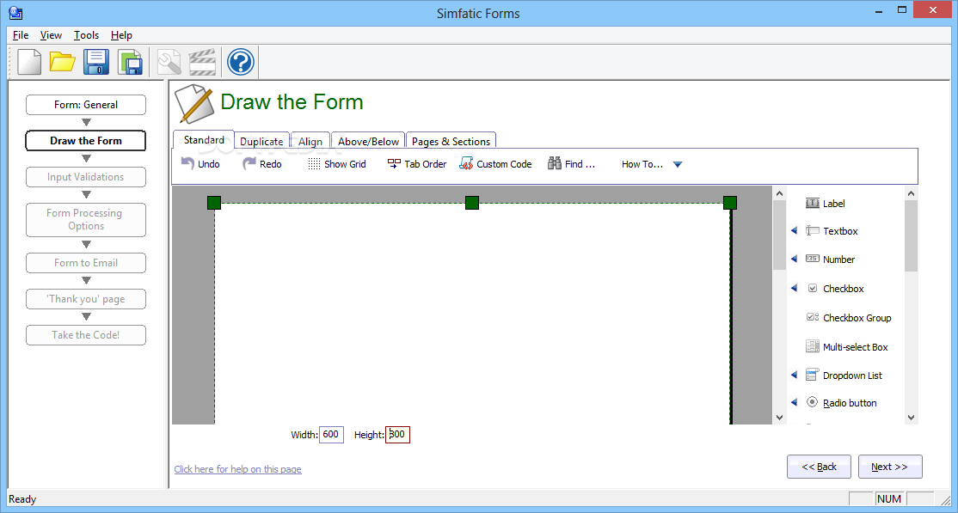This screenshot has width=958, height=513.
Task: Toggle Show Grid
Action: [x=336, y=163]
